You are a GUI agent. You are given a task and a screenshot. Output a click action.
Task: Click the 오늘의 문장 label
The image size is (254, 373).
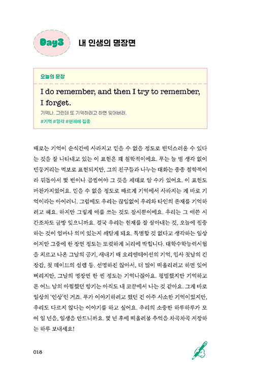coord(52,77)
